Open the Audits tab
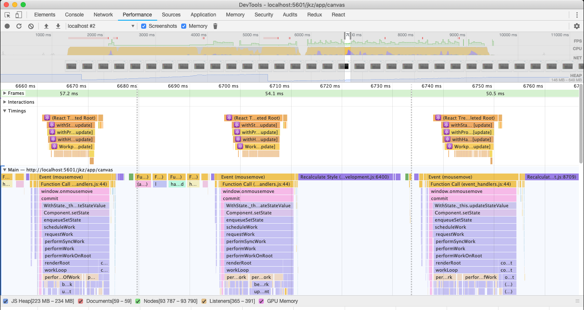The image size is (584, 310). point(290,15)
